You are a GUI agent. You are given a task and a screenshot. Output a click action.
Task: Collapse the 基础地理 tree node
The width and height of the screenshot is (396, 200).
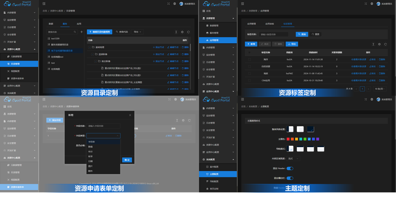point(89,47)
